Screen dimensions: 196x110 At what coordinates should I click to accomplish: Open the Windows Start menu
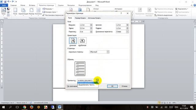click(3, 107)
